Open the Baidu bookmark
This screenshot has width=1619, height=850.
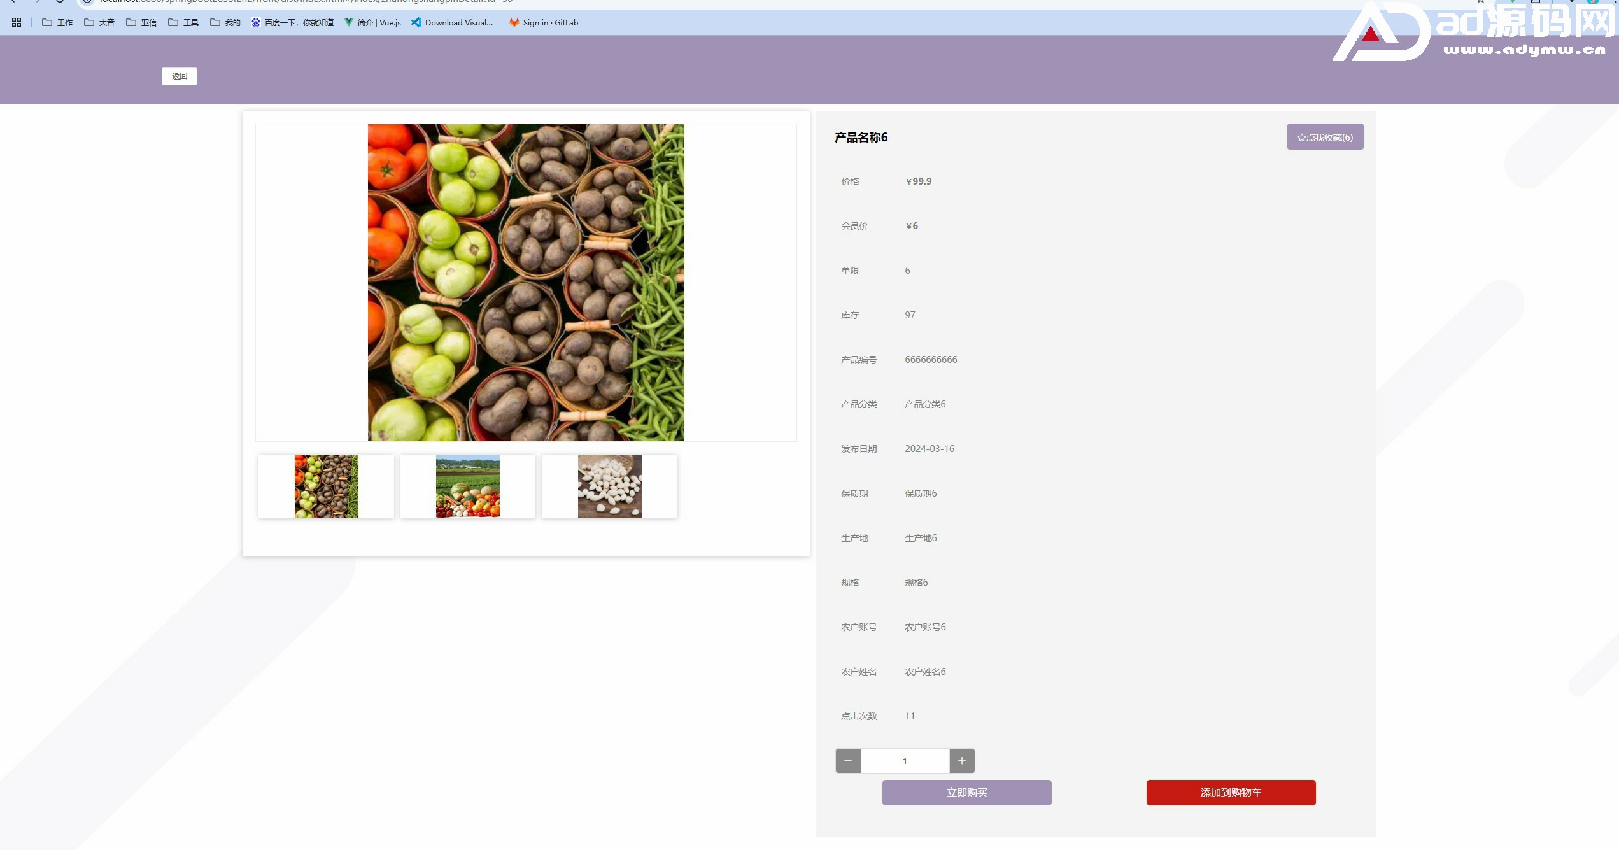(293, 22)
